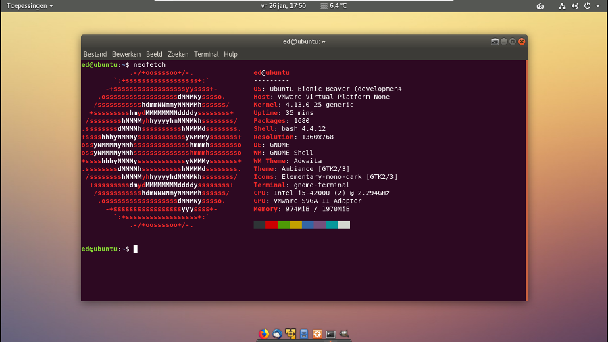Open the Zoeken menu
The image size is (608, 342).
(178, 54)
